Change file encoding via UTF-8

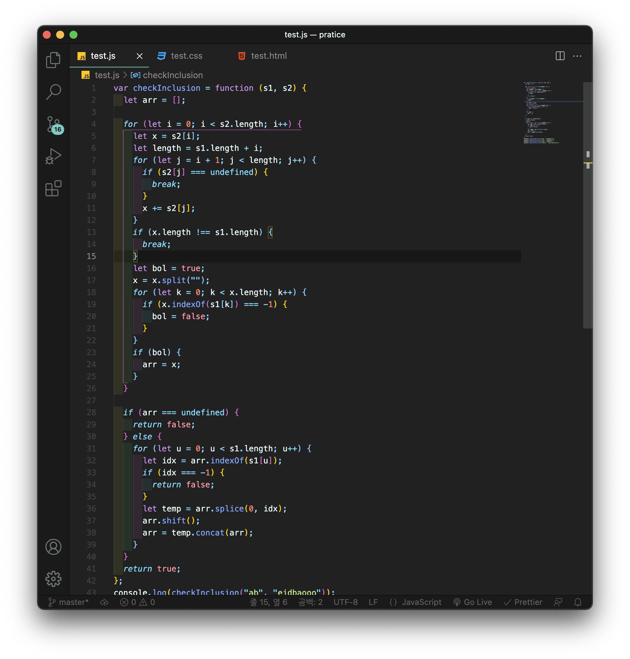pyautogui.click(x=345, y=602)
